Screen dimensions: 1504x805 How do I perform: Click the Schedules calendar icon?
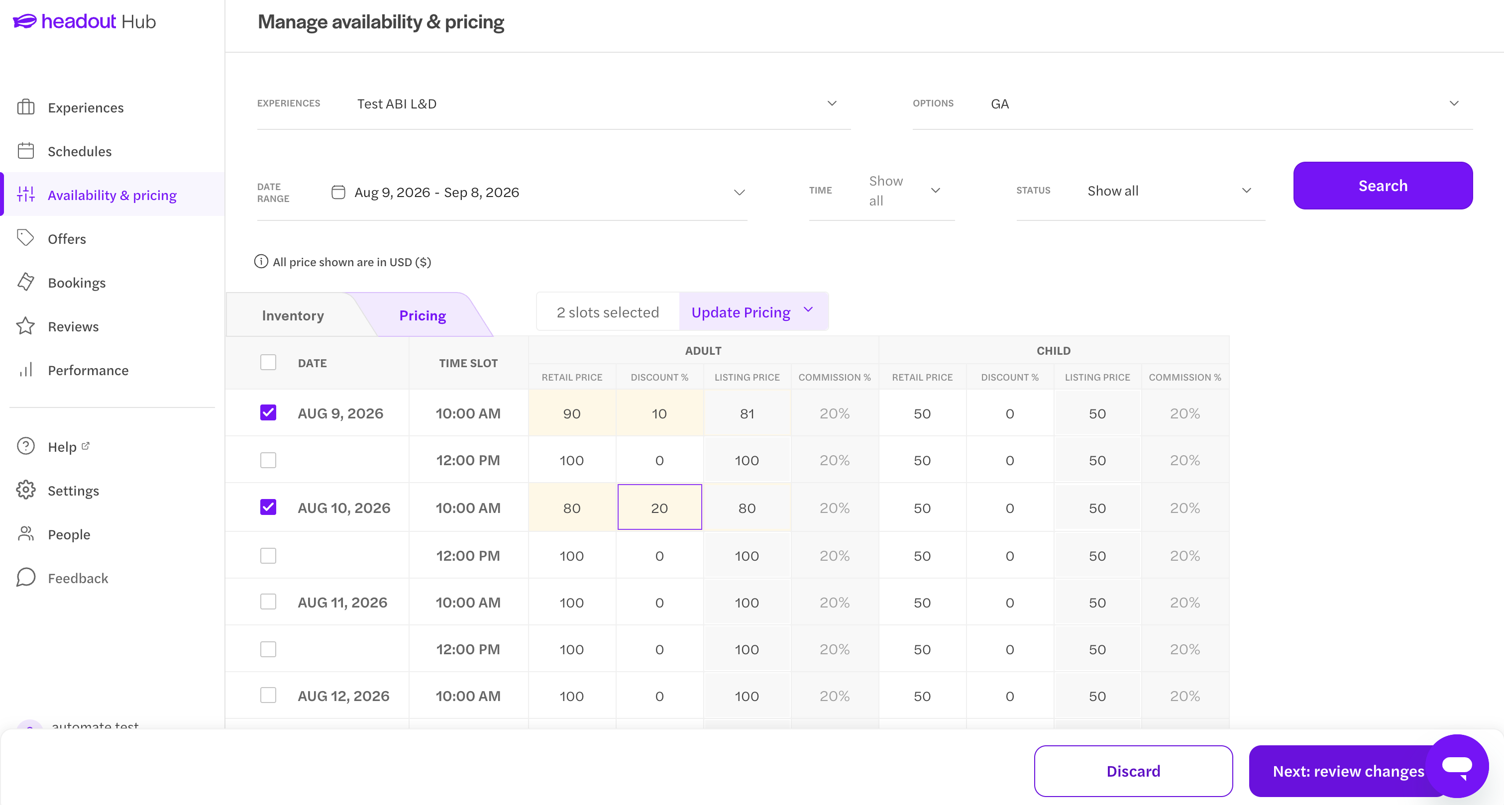click(26, 151)
